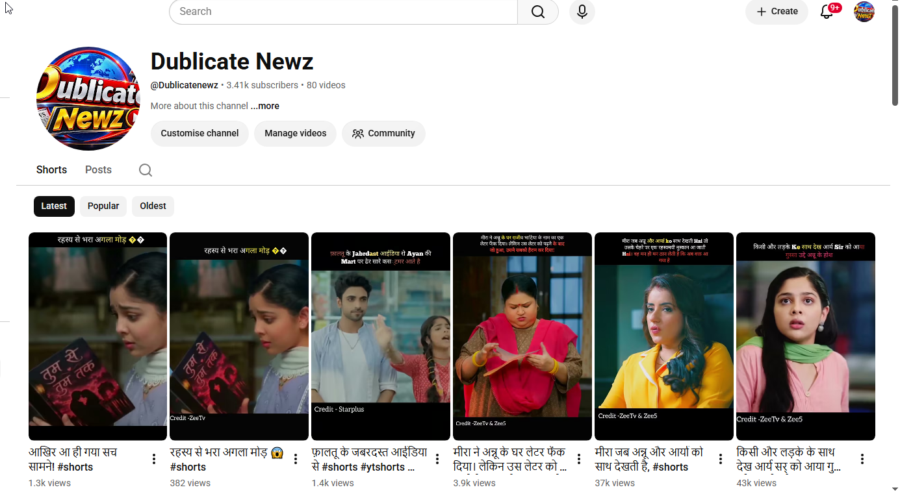Click the '3.41k subscribers' text

[x=263, y=85]
